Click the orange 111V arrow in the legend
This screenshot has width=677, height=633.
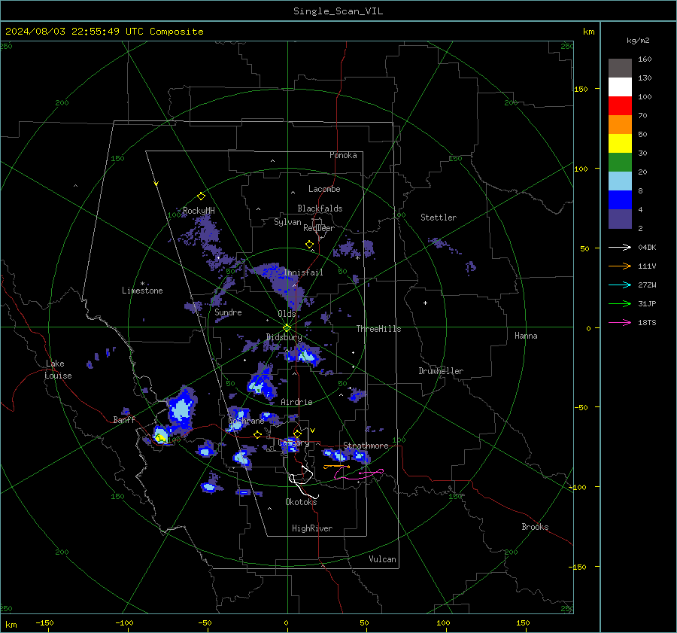[x=620, y=266]
